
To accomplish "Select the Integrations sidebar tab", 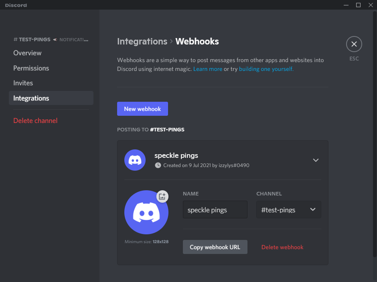I will point(51,98).
